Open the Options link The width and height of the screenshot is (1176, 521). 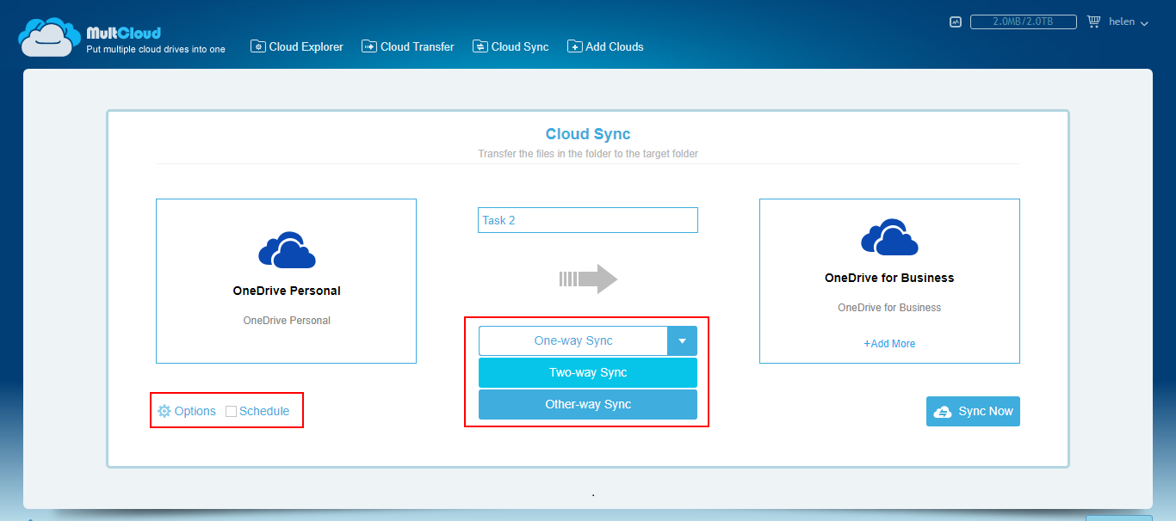click(187, 411)
